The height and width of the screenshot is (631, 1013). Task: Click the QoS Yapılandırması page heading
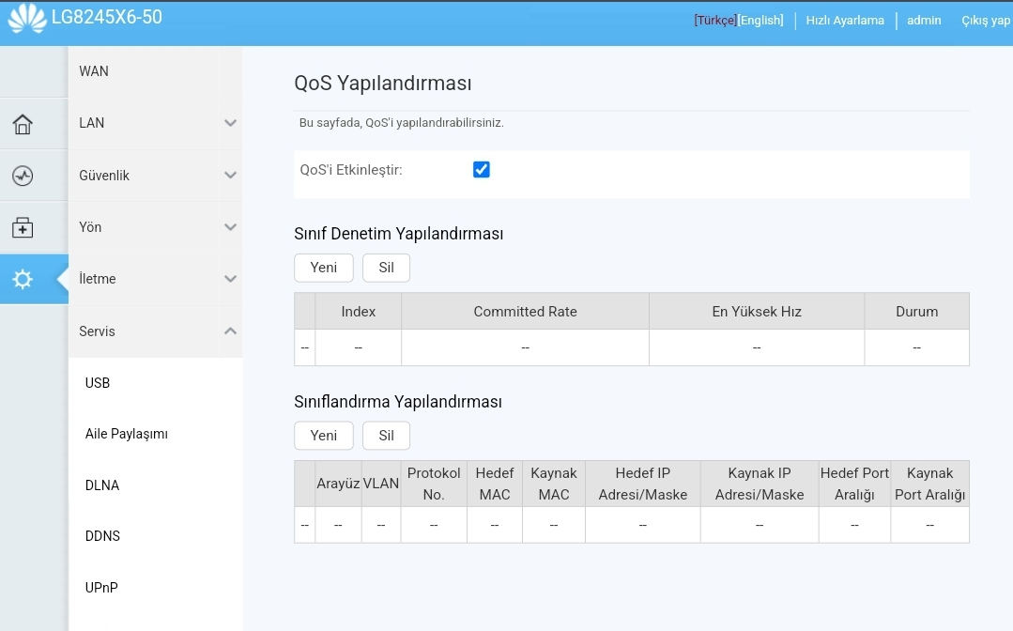tap(382, 84)
